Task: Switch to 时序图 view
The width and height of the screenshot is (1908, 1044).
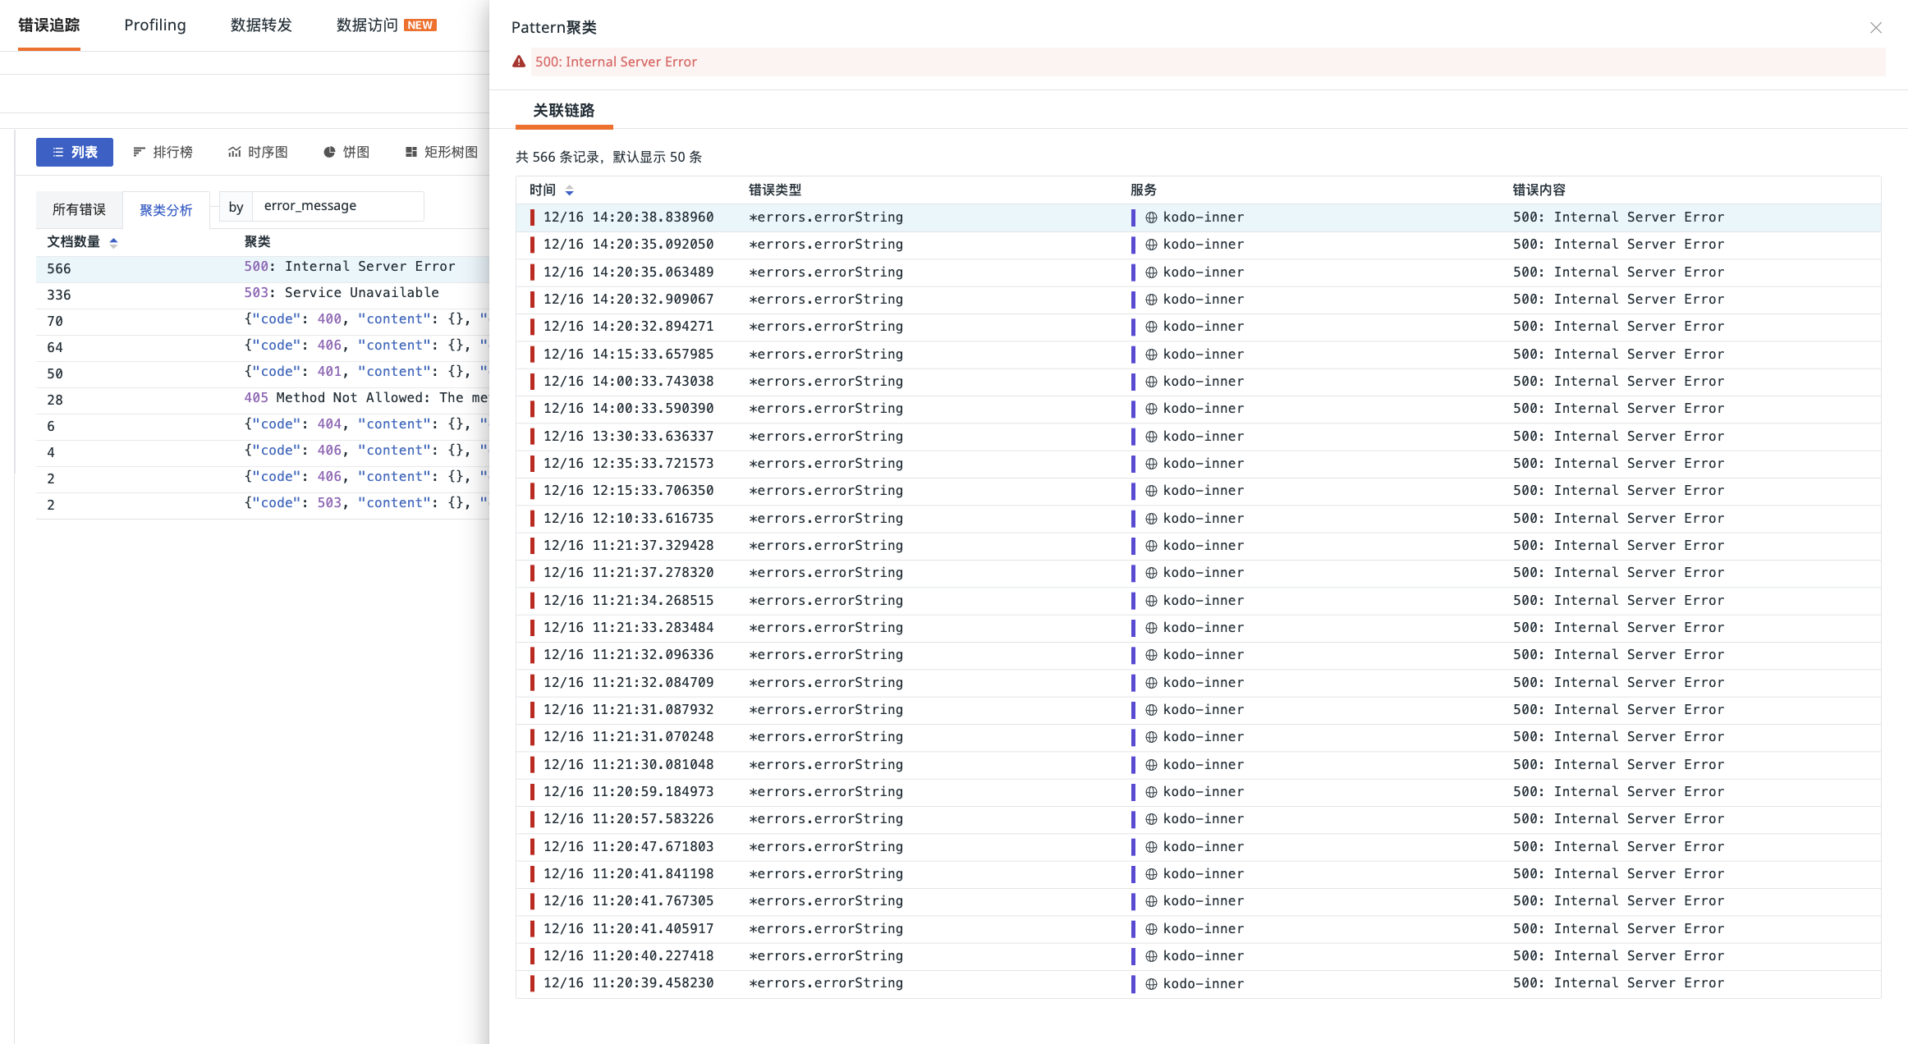Action: click(258, 152)
